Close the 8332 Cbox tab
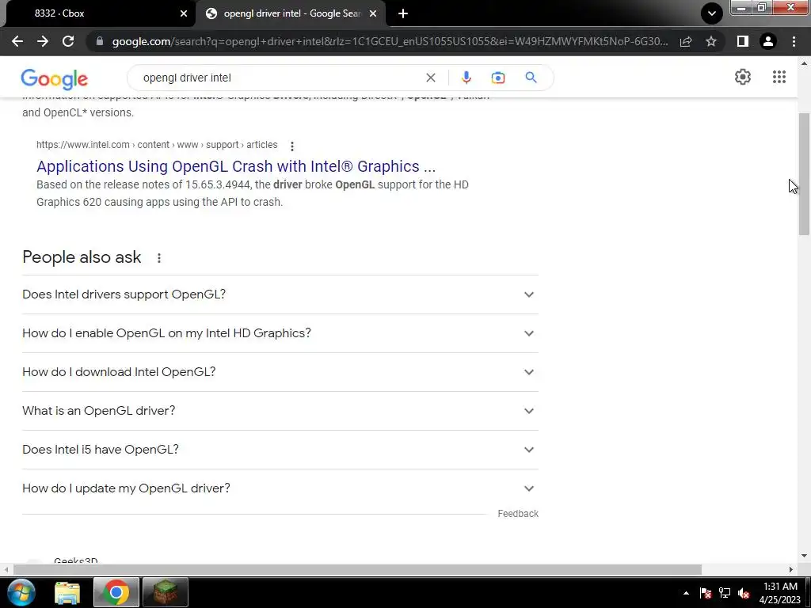Viewport: 811px width, 608px height. 184,13
